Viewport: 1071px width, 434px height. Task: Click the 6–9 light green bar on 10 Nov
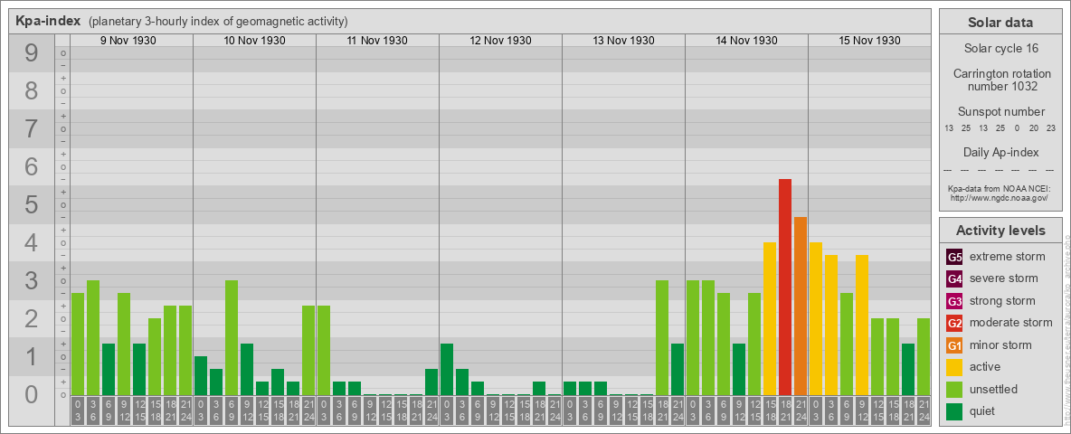(232, 338)
